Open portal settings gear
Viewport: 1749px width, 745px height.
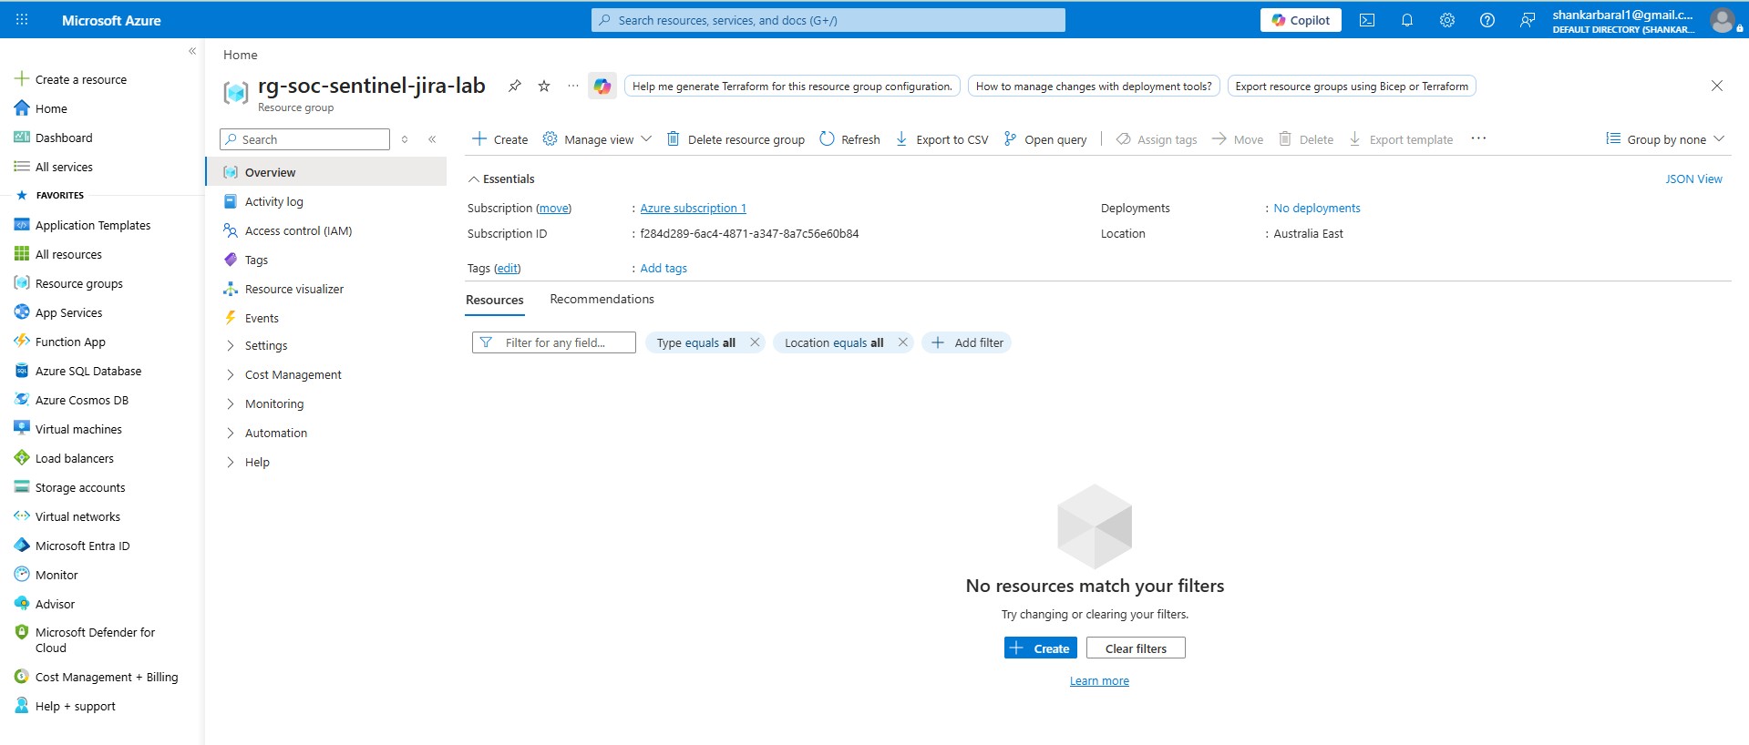pos(1447,20)
